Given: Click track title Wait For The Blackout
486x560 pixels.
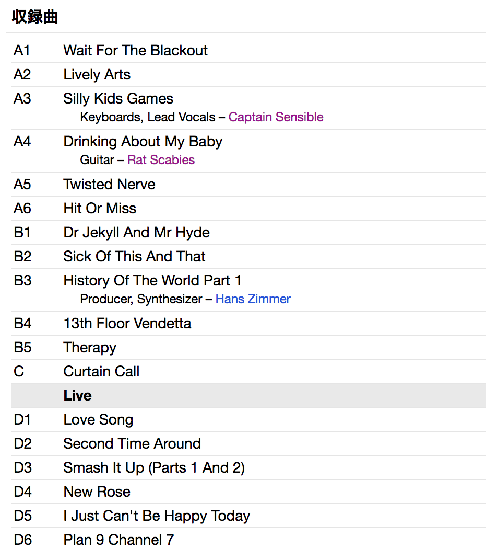Looking at the screenshot, I should (135, 50).
